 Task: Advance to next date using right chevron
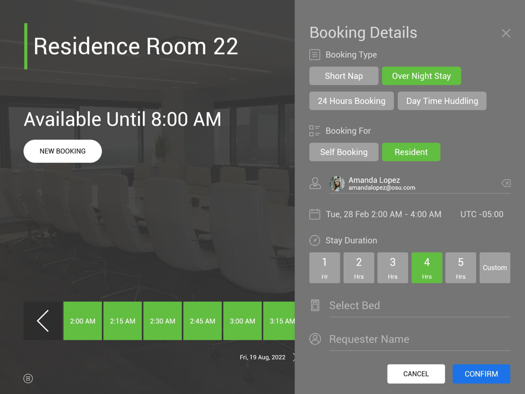(x=293, y=357)
